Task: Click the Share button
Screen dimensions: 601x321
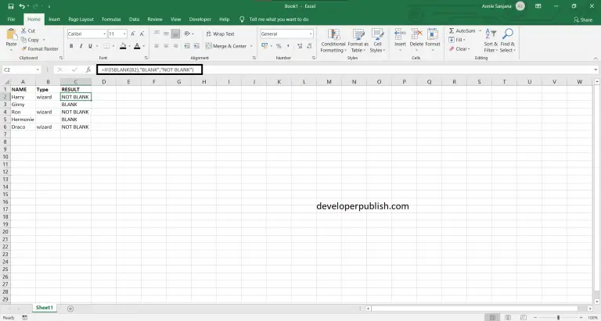Action: [581, 19]
